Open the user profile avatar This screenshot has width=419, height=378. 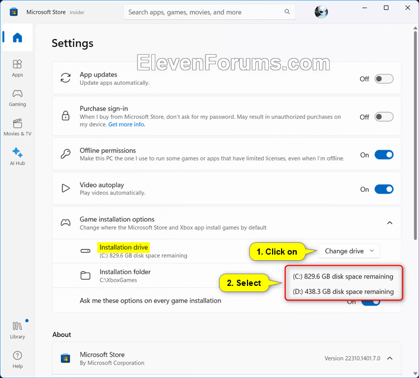click(321, 12)
